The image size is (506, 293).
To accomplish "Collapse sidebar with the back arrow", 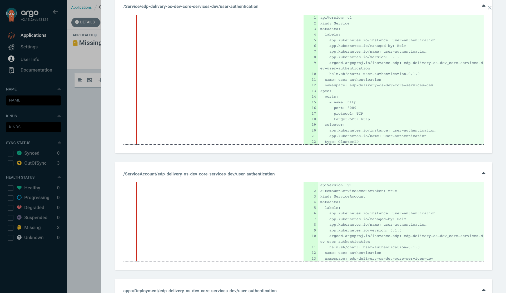I will (55, 12).
